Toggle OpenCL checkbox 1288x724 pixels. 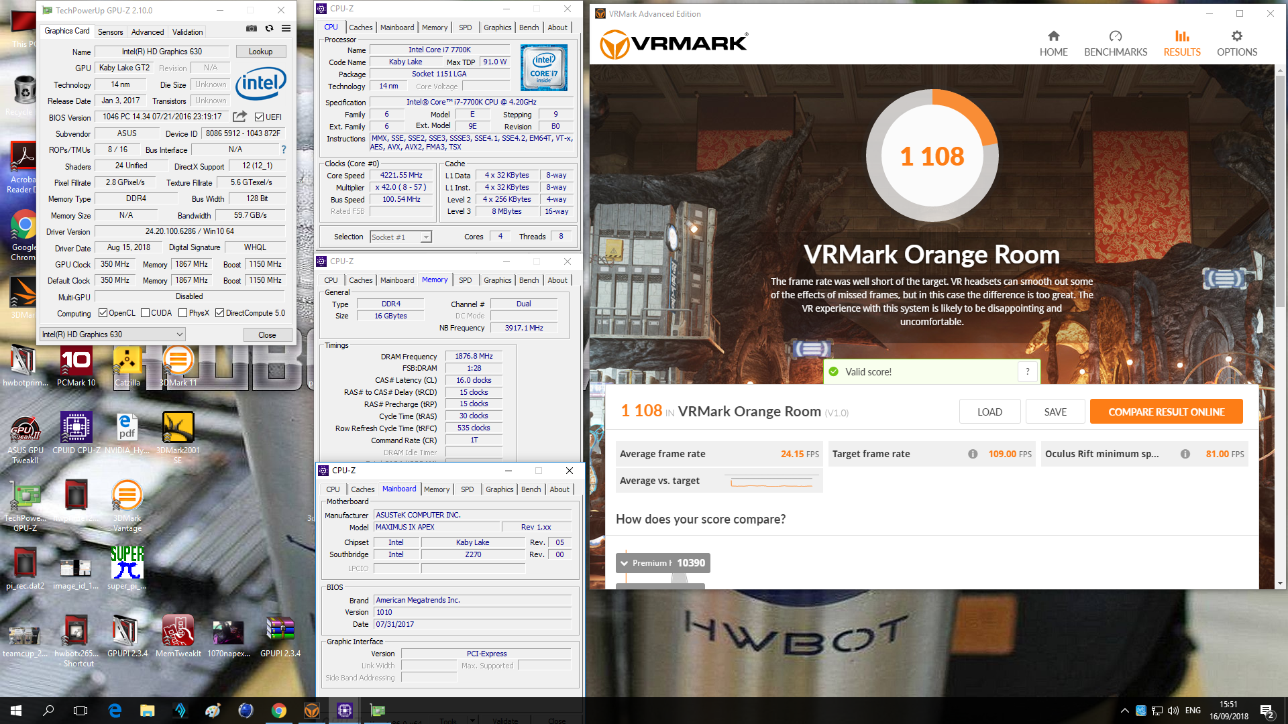pyautogui.click(x=103, y=312)
